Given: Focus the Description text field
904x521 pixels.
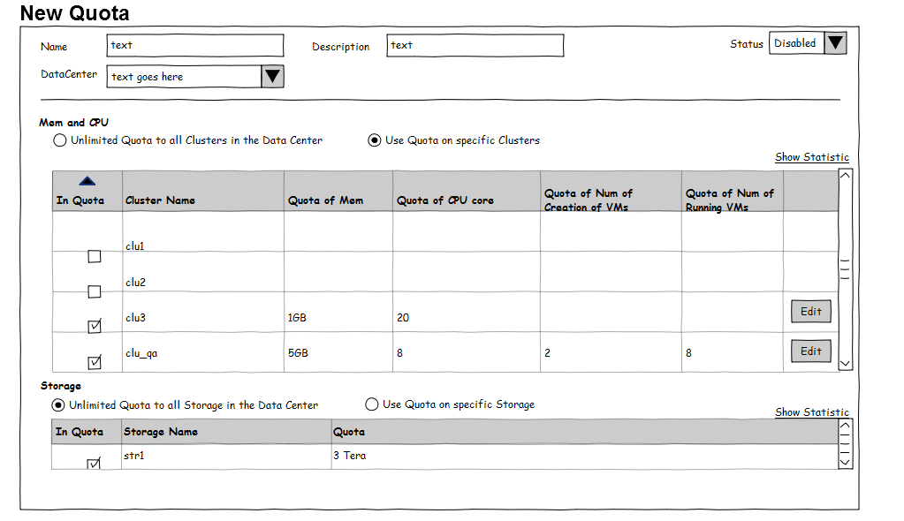Looking at the screenshot, I should 475,46.
